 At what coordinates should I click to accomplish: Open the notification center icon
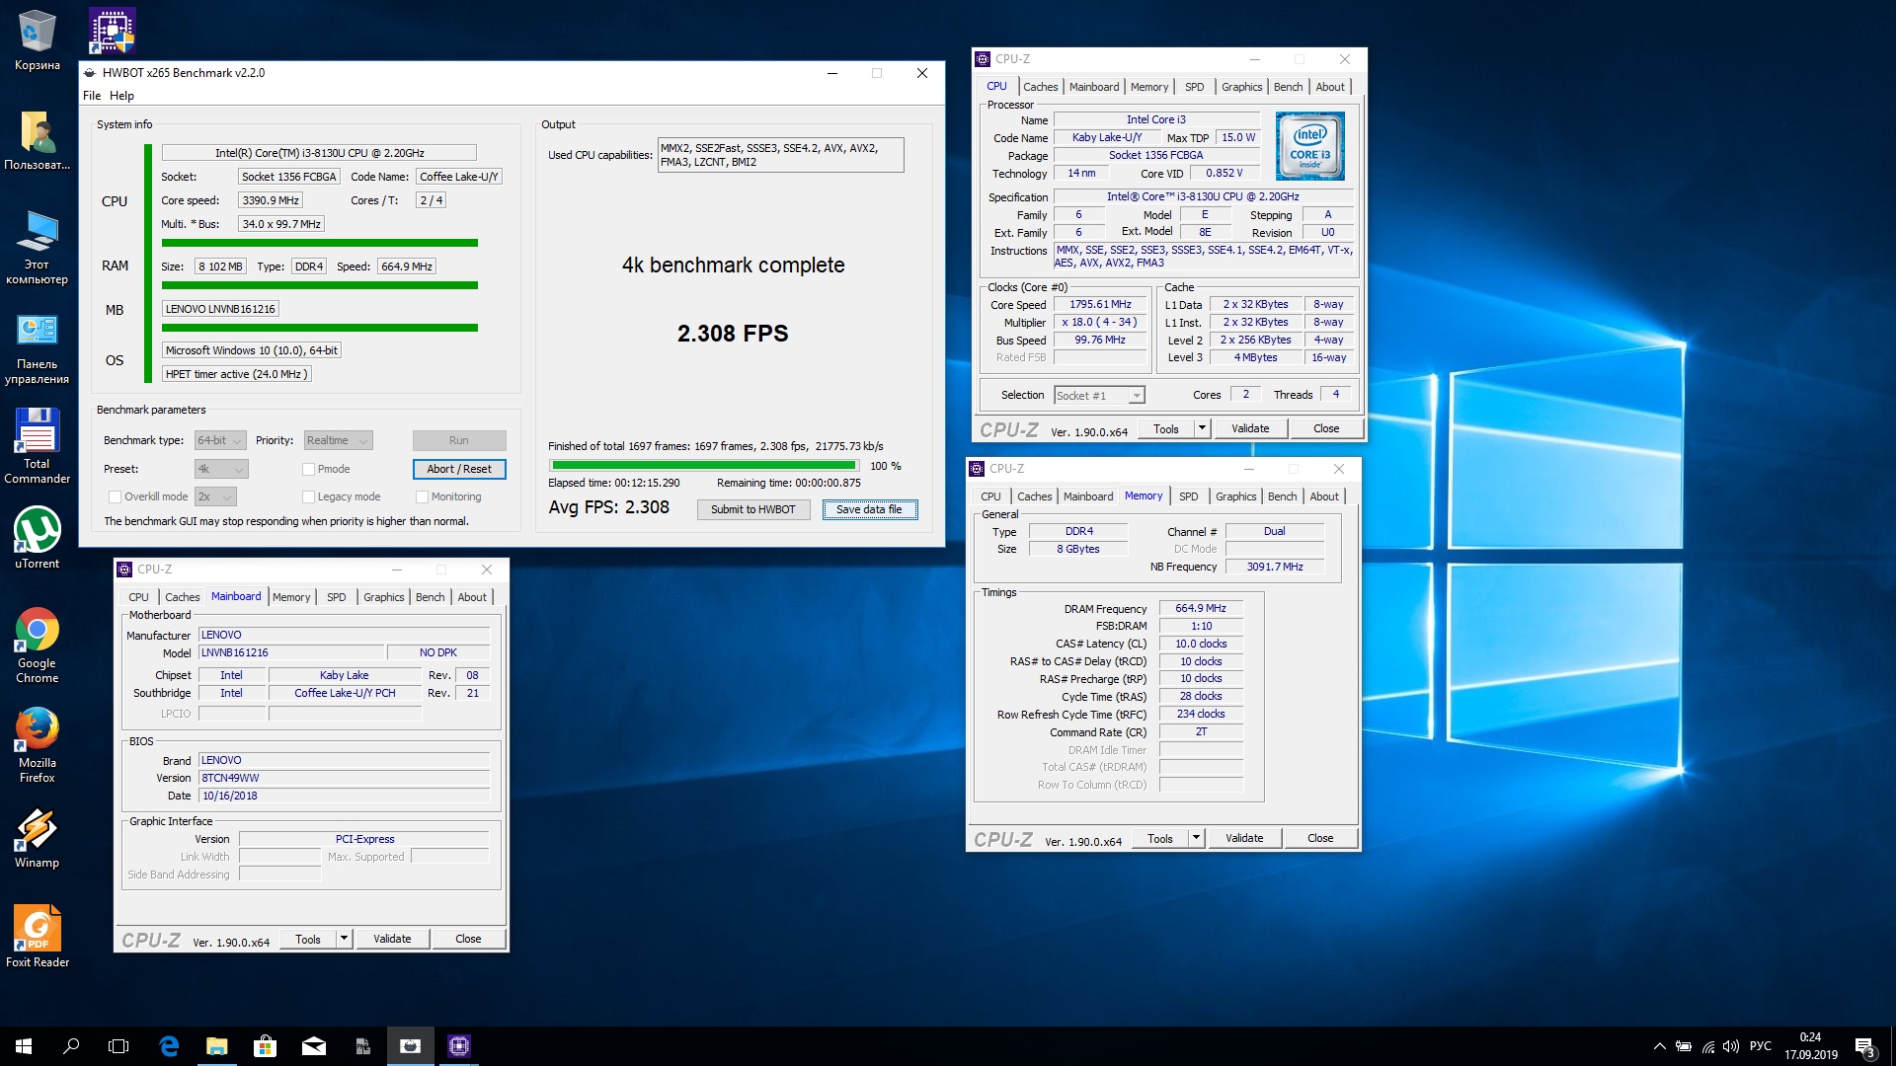pyautogui.click(x=1865, y=1046)
